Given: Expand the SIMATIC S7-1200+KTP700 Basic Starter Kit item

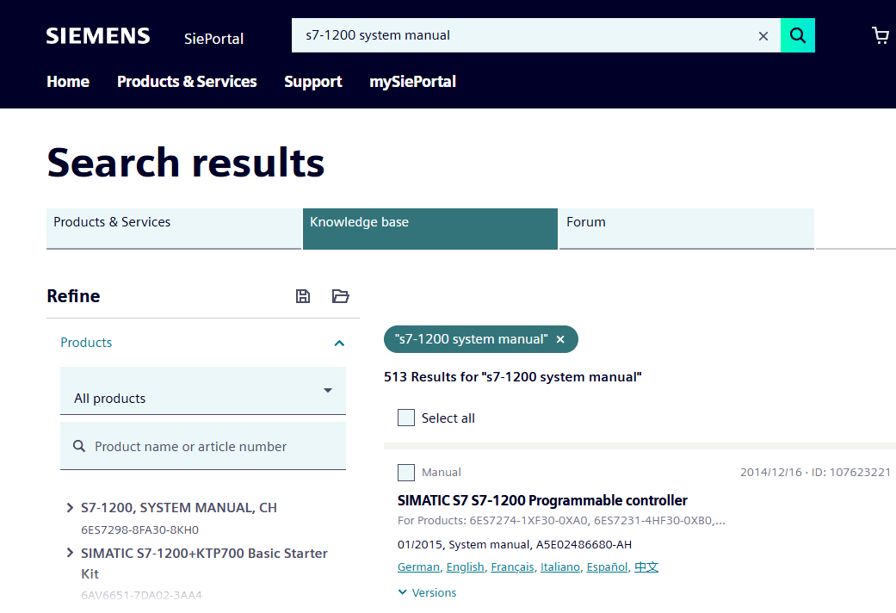Looking at the screenshot, I should [70, 553].
